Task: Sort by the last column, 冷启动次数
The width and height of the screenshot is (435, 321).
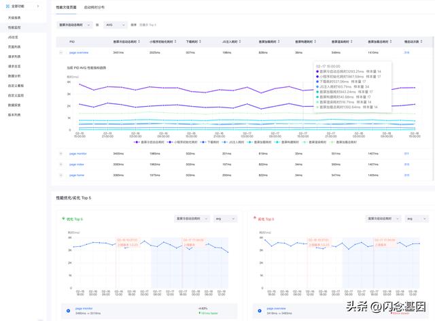Action: point(421,41)
